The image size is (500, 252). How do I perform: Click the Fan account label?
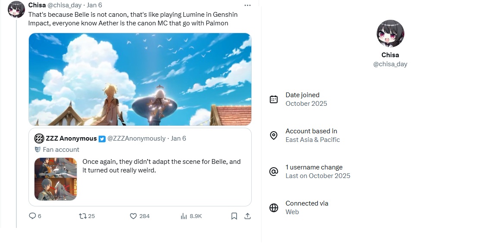[x=61, y=150]
